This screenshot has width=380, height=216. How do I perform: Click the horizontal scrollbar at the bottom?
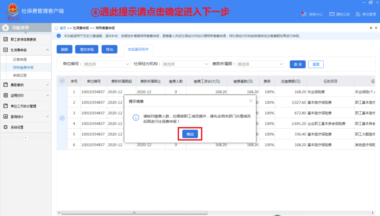(134, 213)
